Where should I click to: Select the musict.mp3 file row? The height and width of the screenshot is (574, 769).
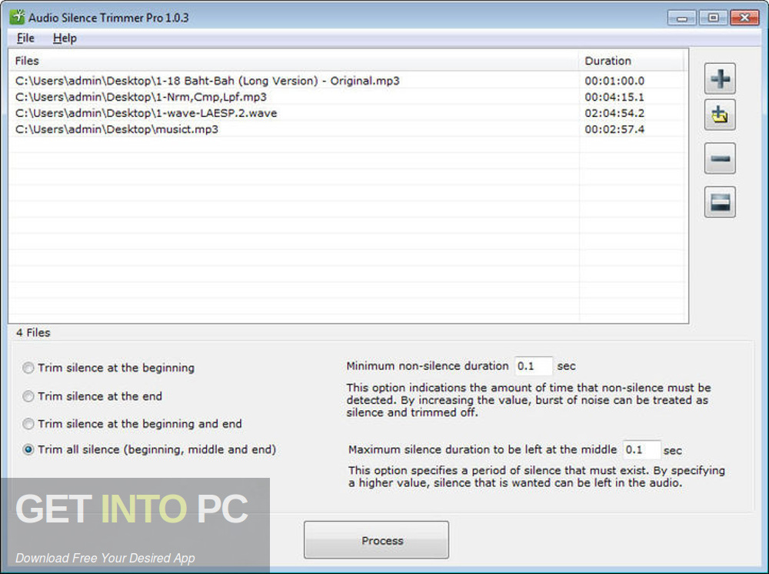pos(348,129)
